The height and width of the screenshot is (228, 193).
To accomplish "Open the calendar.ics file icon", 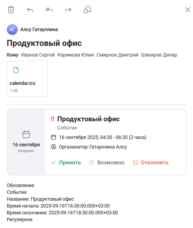I will pyautogui.click(x=16, y=70).
